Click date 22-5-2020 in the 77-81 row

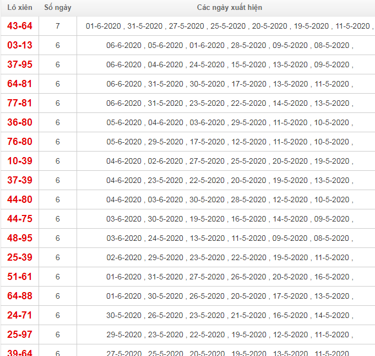[x=248, y=103]
